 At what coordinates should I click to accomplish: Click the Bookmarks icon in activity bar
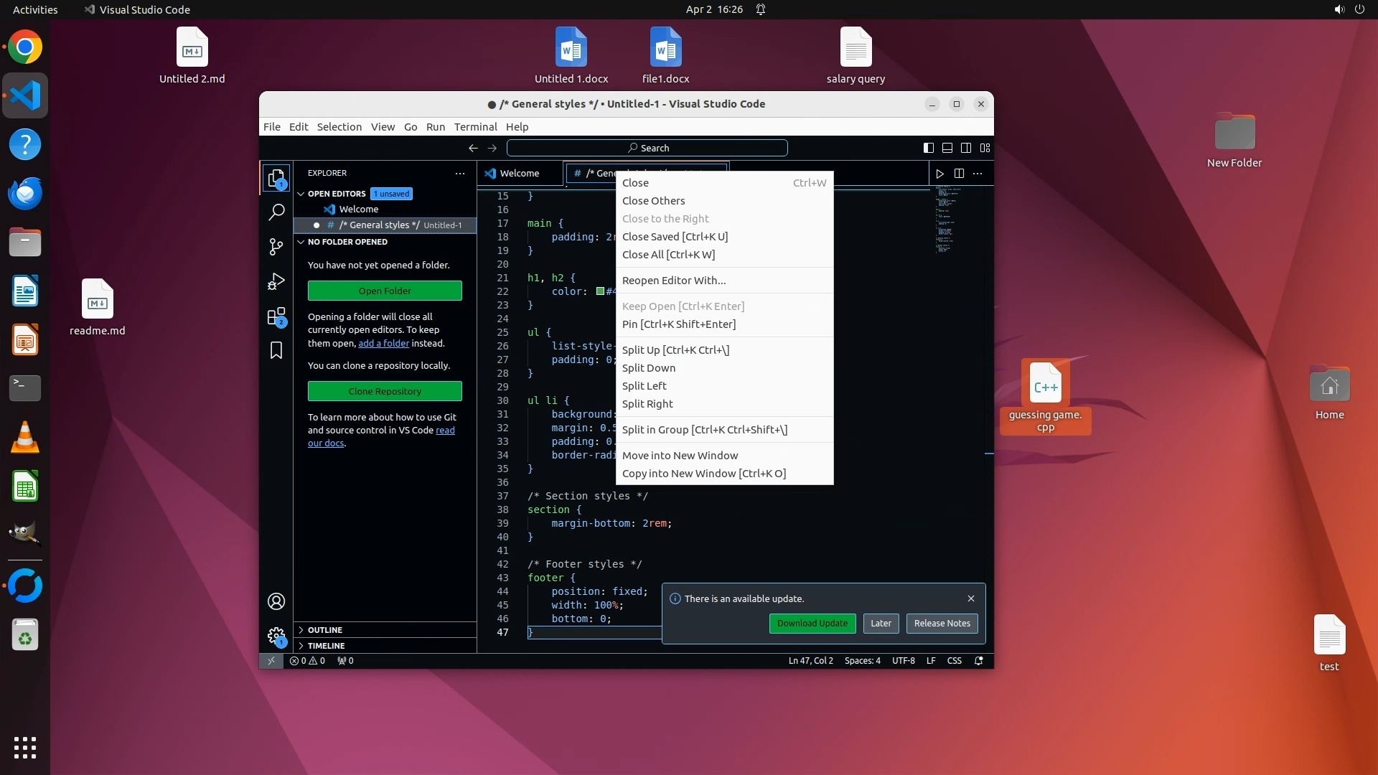click(276, 350)
